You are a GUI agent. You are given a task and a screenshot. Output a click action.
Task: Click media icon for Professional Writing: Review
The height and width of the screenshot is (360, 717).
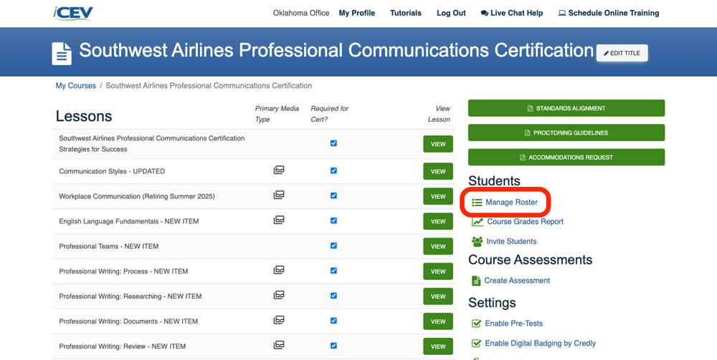(278, 346)
